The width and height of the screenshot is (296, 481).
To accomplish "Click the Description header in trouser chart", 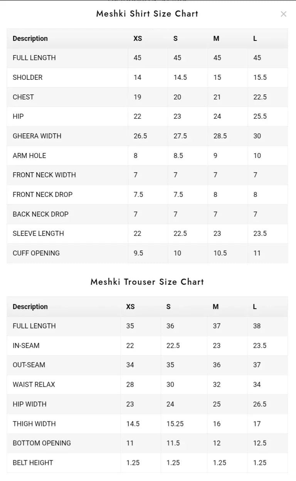I will pyautogui.click(x=30, y=307).
